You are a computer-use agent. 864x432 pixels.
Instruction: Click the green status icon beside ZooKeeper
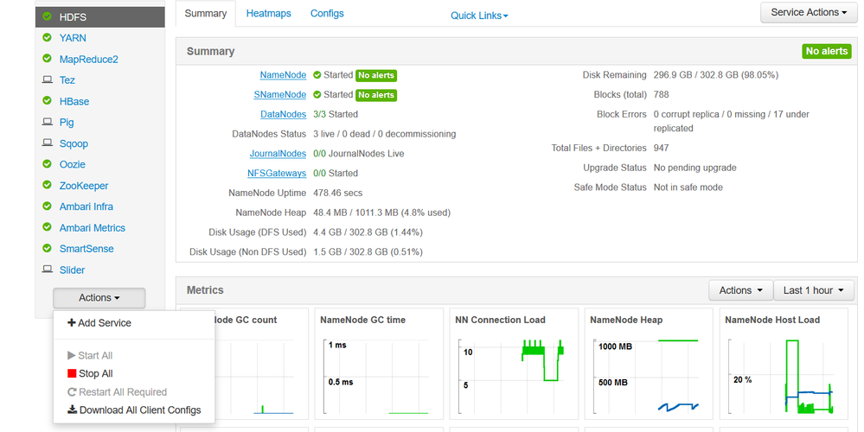[x=47, y=186]
